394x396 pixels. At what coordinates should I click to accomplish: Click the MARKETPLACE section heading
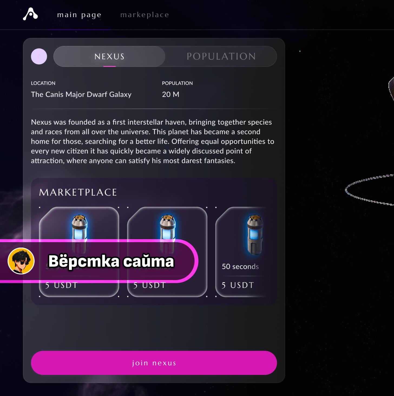pos(78,192)
